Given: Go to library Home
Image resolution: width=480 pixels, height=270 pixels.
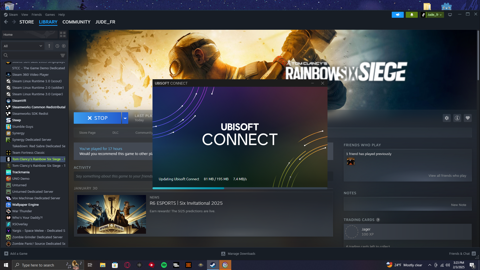Looking at the screenshot, I should (30, 34).
